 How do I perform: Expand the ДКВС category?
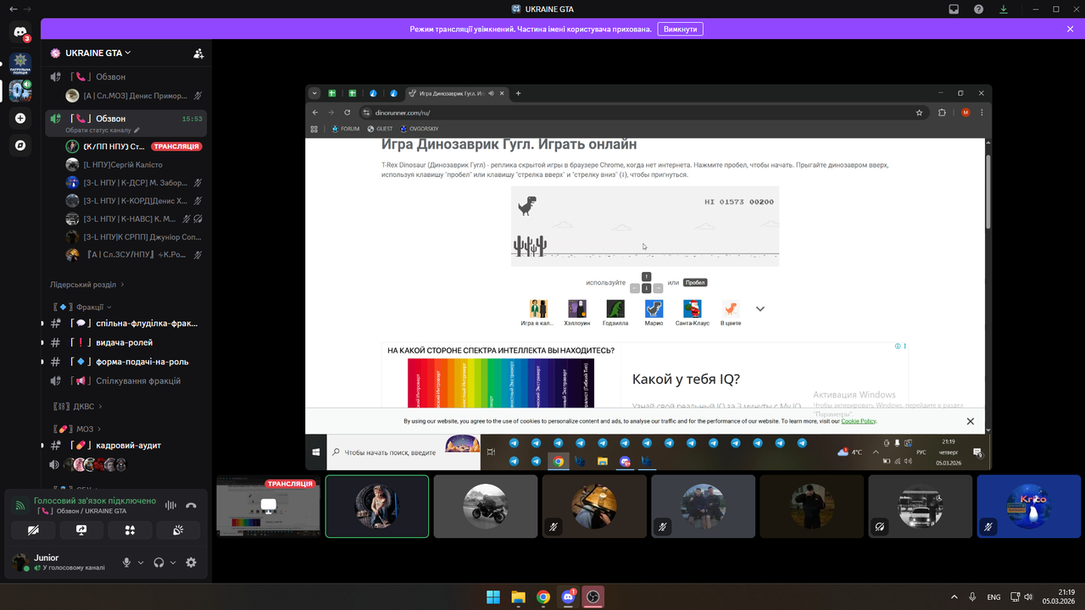click(x=77, y=407)
